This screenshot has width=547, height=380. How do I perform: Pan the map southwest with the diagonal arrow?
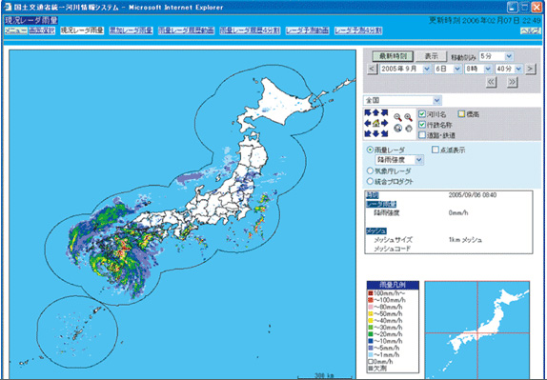click(x=368, y=133)
